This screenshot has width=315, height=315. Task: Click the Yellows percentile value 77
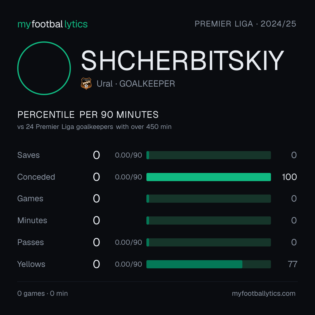pyautogui.click(x=293, y=264)
